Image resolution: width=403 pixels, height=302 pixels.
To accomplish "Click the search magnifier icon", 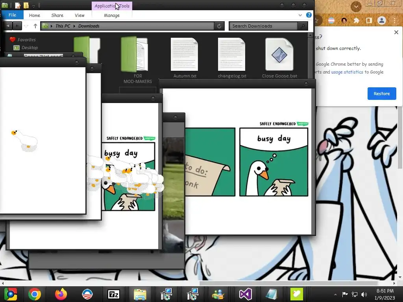I will 303,26.
